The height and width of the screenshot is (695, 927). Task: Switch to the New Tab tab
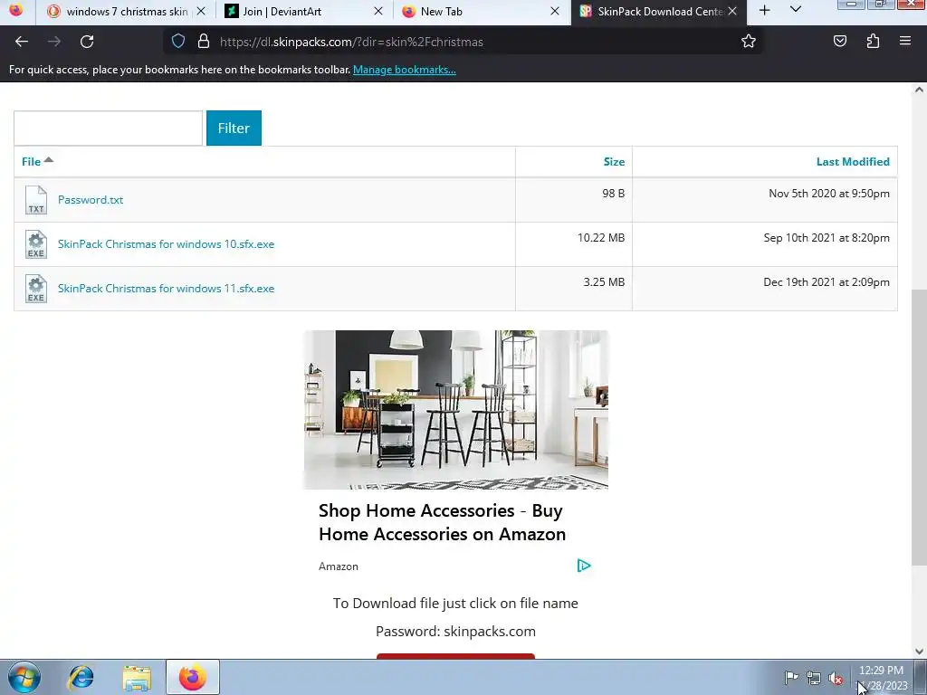click(x=480, y=11)
